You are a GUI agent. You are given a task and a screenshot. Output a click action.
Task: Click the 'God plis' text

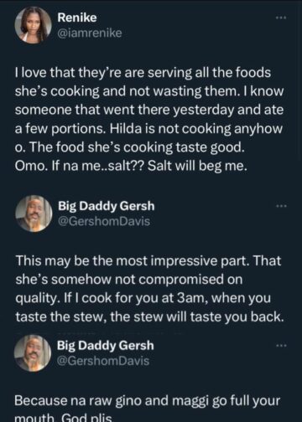(86, 417)
